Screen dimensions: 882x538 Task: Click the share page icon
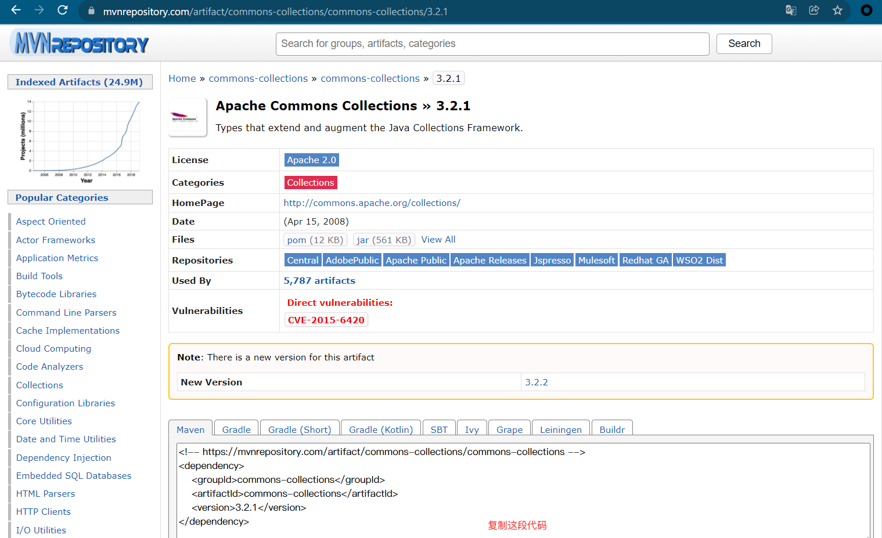[x=814, y=10]
